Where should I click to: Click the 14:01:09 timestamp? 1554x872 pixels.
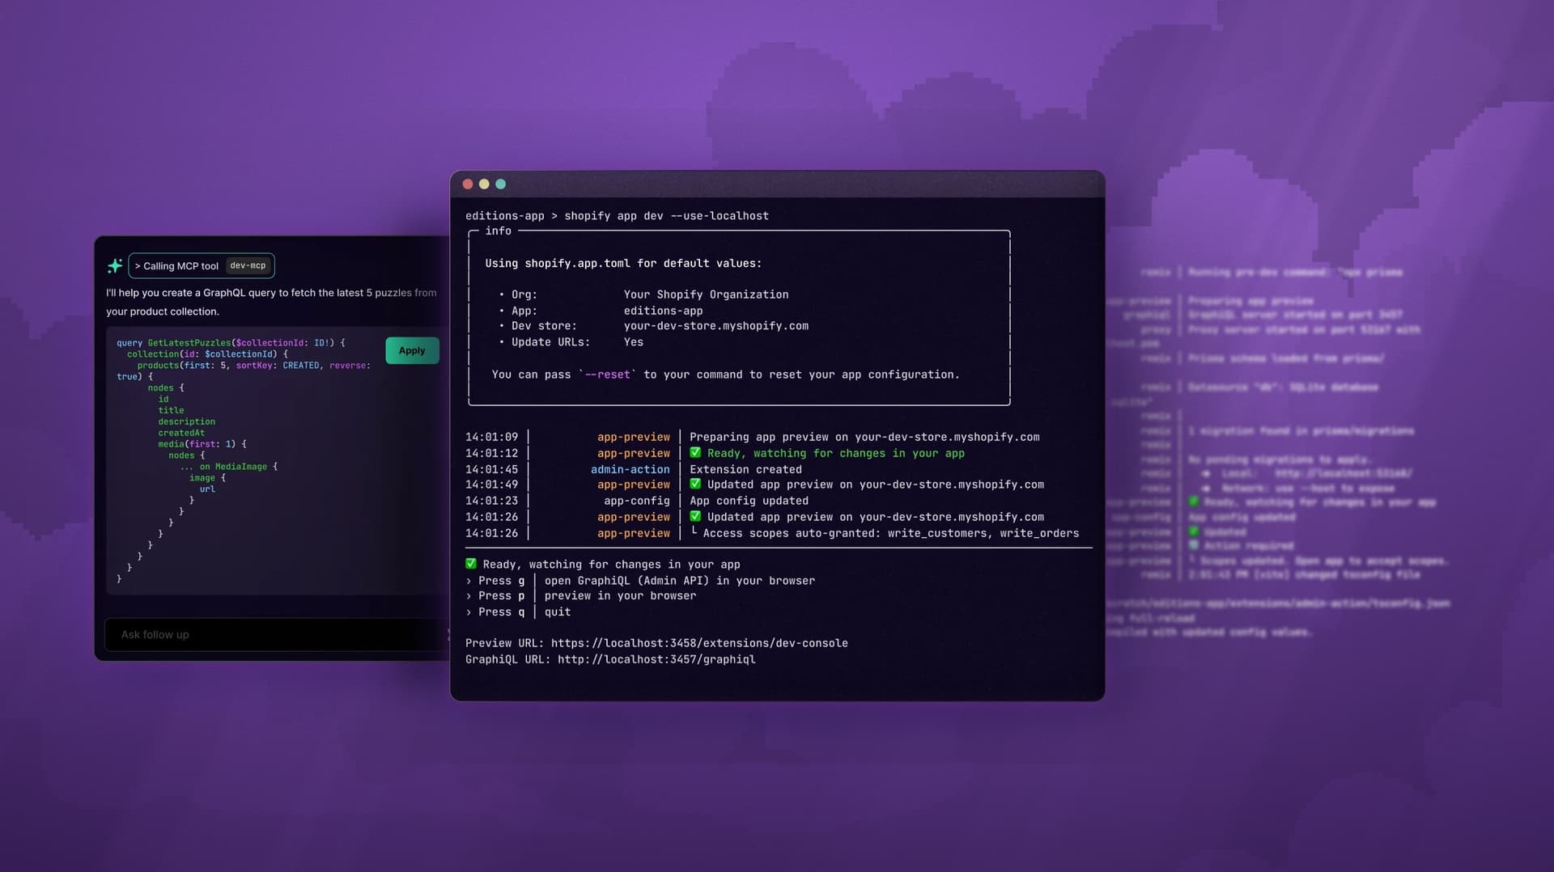[x=491, y=437]
